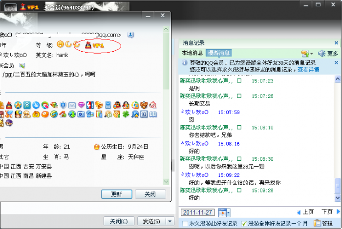The image size is (342, 229).
Task: Click the contact card icon beside the email
Action: [130, 35]
